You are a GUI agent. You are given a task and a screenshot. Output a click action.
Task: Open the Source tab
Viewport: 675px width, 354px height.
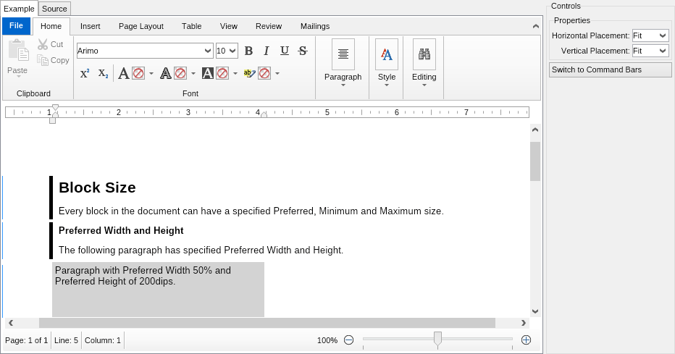click(x=54, y=9)
